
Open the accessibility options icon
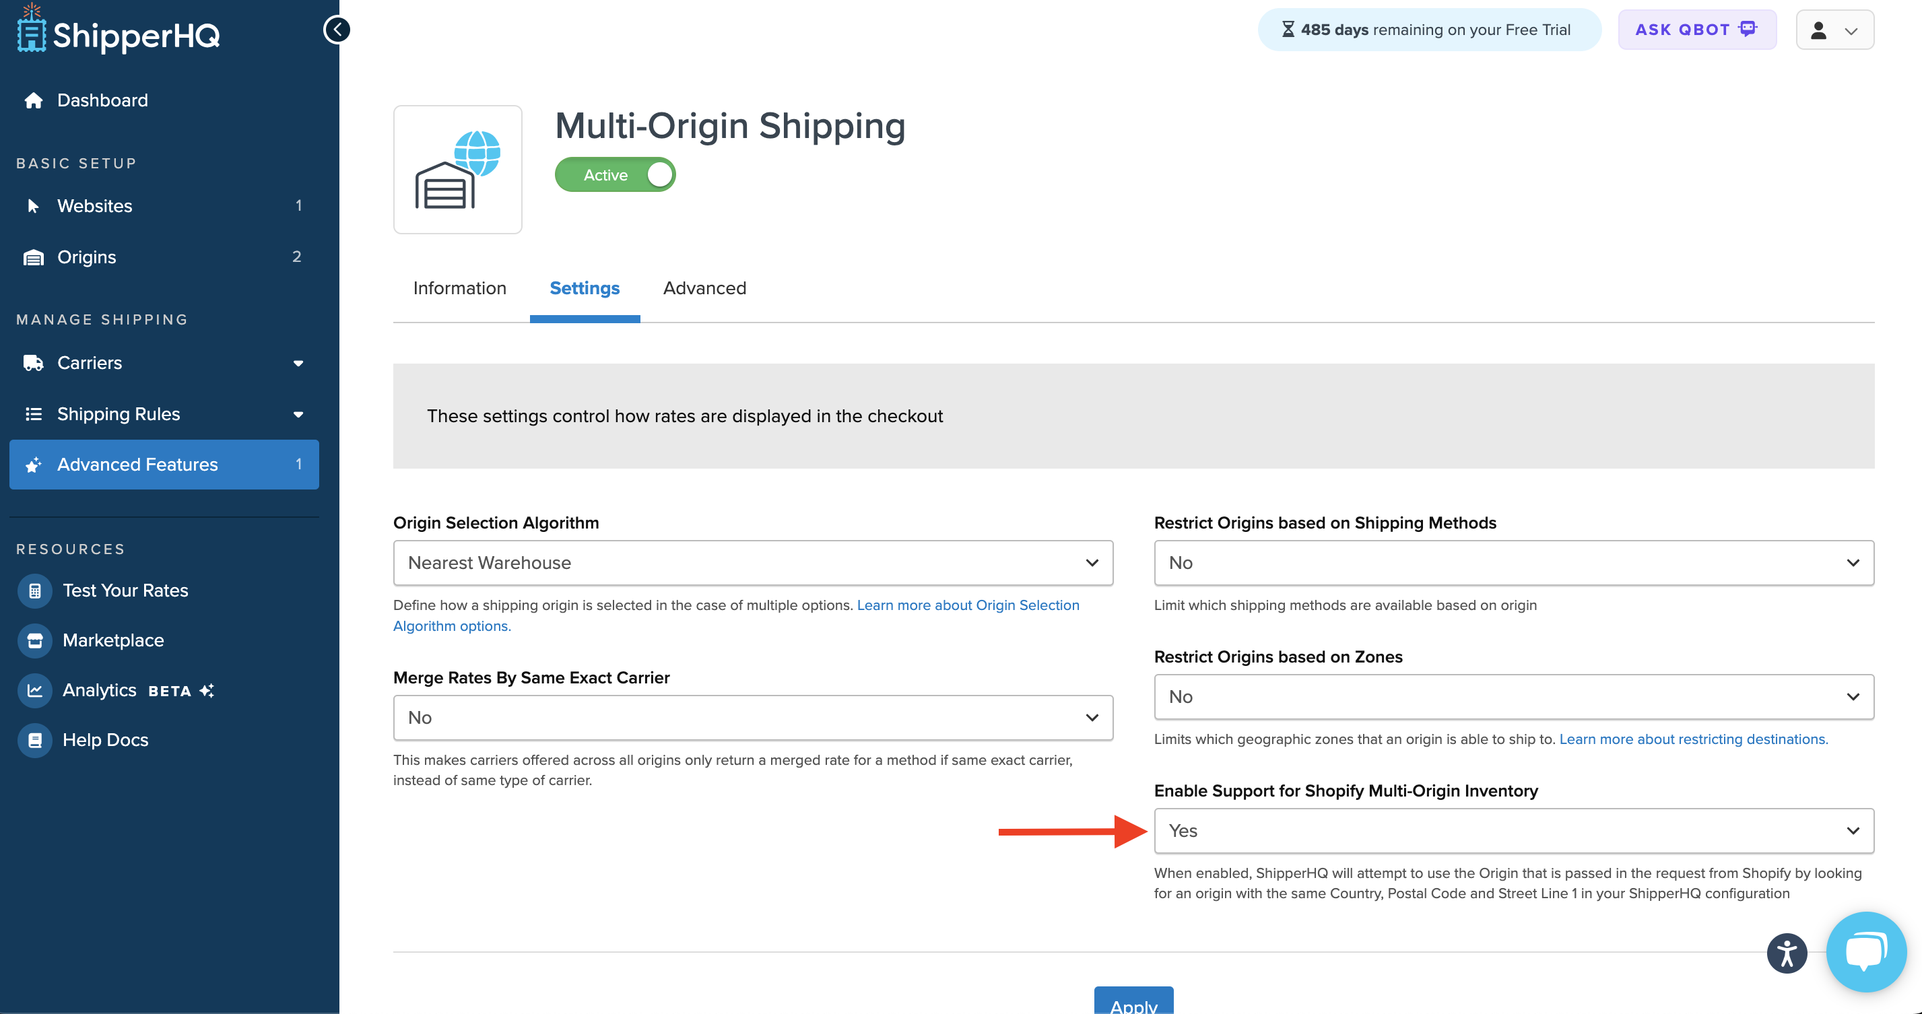coord(1786,953)
